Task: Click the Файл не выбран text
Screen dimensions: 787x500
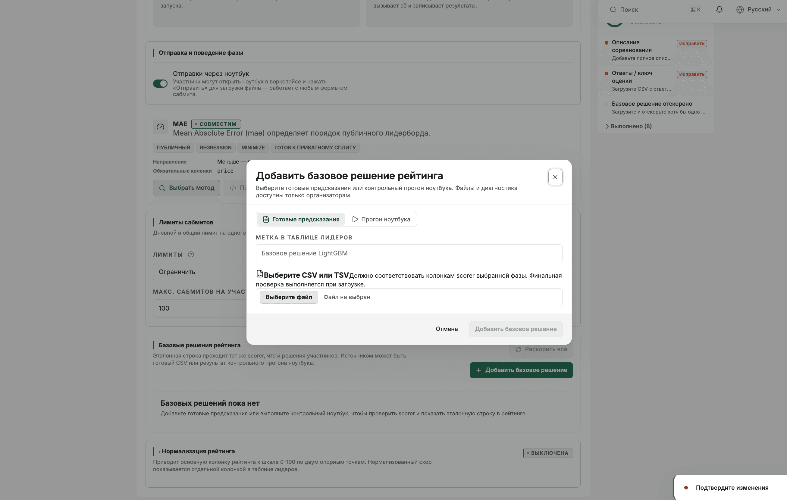Action: pos(346,297)
